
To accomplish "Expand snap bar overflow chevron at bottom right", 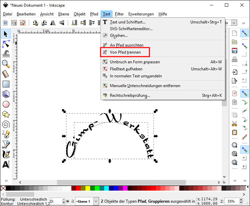I will tap(245, 181).
